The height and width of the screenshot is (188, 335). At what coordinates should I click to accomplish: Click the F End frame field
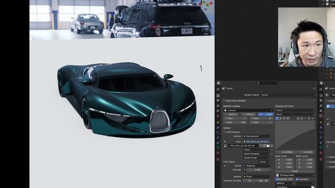tap(236, 122)
